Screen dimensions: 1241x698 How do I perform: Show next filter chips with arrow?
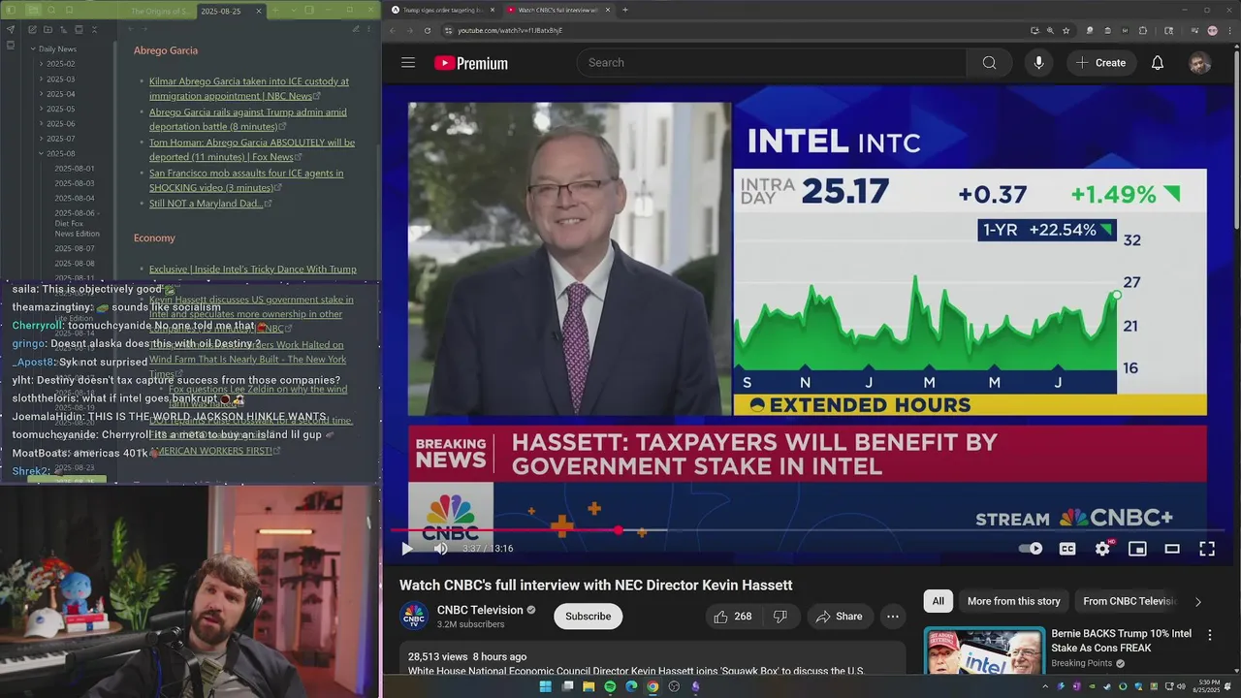(x=1197, y=602)
